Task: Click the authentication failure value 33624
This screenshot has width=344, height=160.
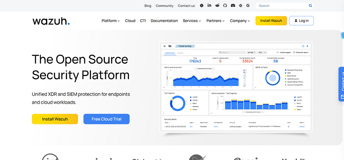Action: tap(248, 61)
